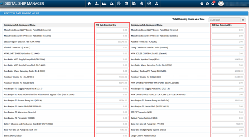Viewport: 249px width, 137px height.
Task: Open the ship/vessel icon in the navigation bar
Action: click(x=104, y=4)
